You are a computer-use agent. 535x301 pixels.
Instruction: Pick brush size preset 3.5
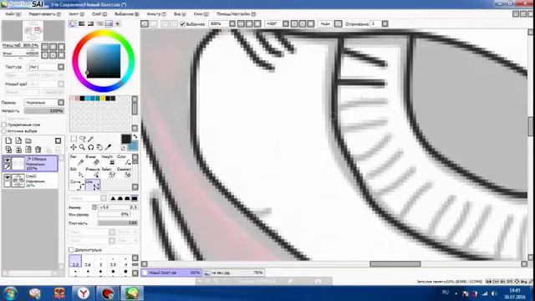click(x=113, y=262)
